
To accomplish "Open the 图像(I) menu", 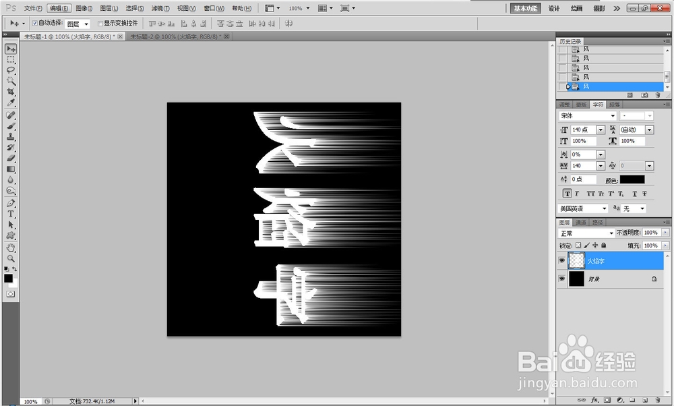I will [x=84, y=8].
